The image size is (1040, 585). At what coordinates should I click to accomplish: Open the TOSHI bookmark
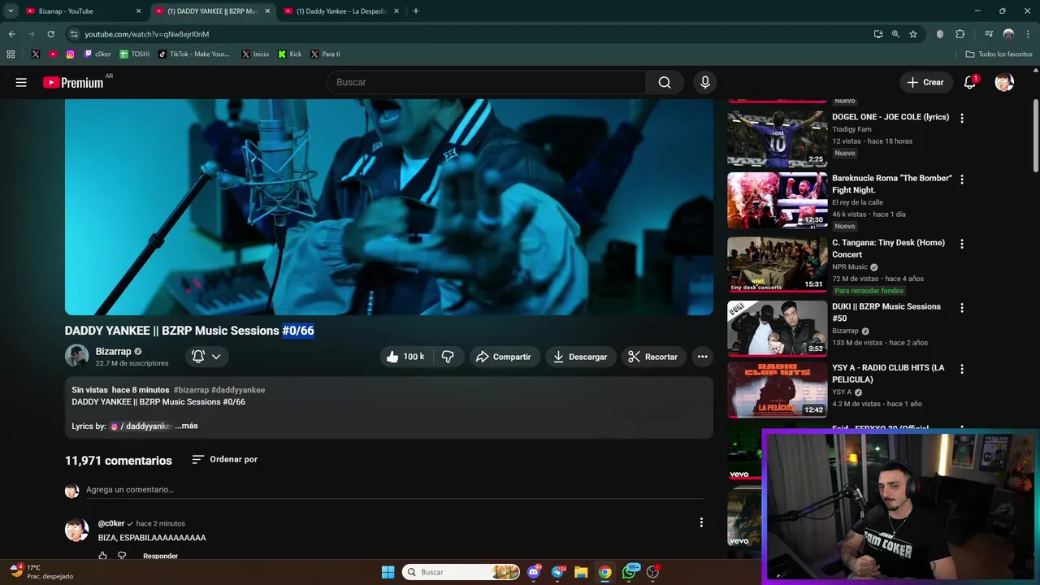[x=135, y=54]
